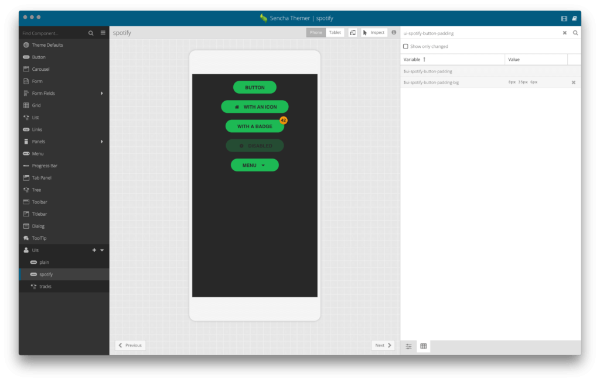Image resolution: width=600 pixels, height=382 pixels.
Task: Clear the variable search text
Action: (x=565, y=33)
